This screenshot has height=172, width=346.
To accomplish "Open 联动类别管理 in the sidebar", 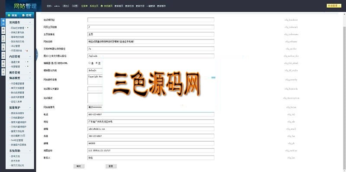I will tap(17, 93).
